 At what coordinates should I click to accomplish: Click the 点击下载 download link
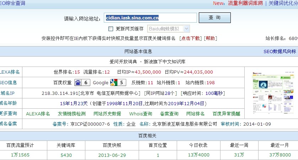coord(190,38)
